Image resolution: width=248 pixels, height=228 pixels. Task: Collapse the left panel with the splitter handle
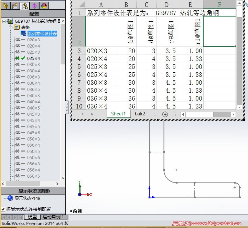[67, 107]
